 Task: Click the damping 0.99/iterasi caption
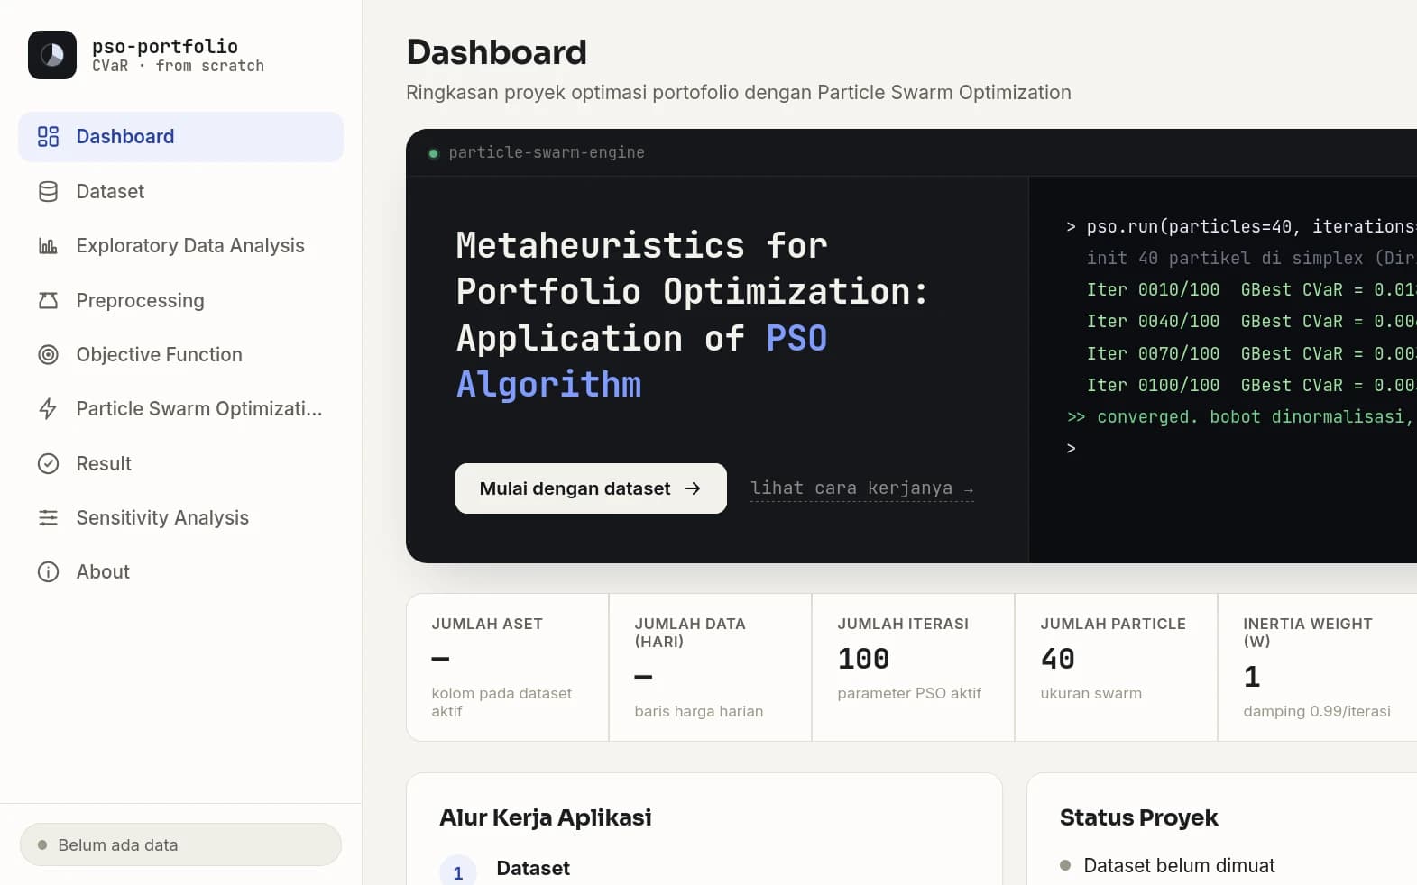(1317, 711)
